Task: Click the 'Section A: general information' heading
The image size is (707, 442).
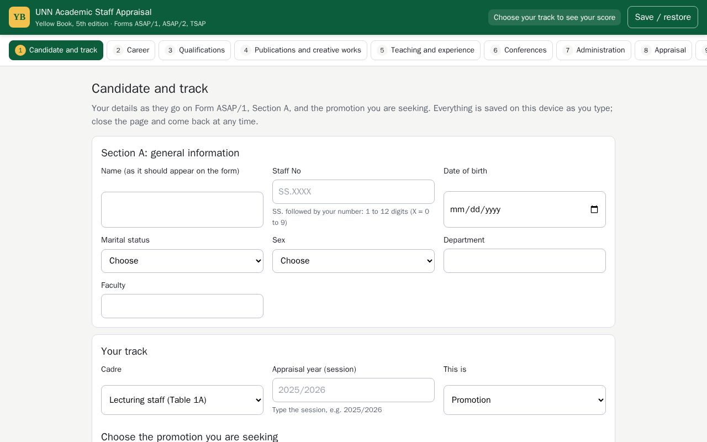Action: pyautogui.click(x=170, y=153)
